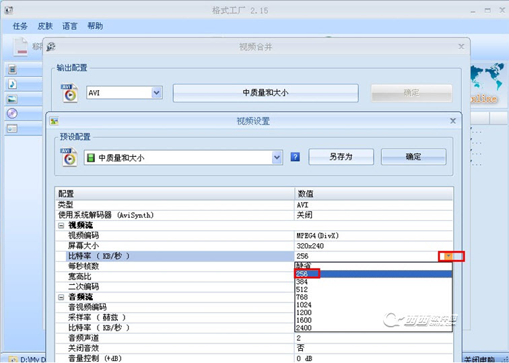Click the remove task document icon in toolbar

pyautogui.click(x=21, y=47)
